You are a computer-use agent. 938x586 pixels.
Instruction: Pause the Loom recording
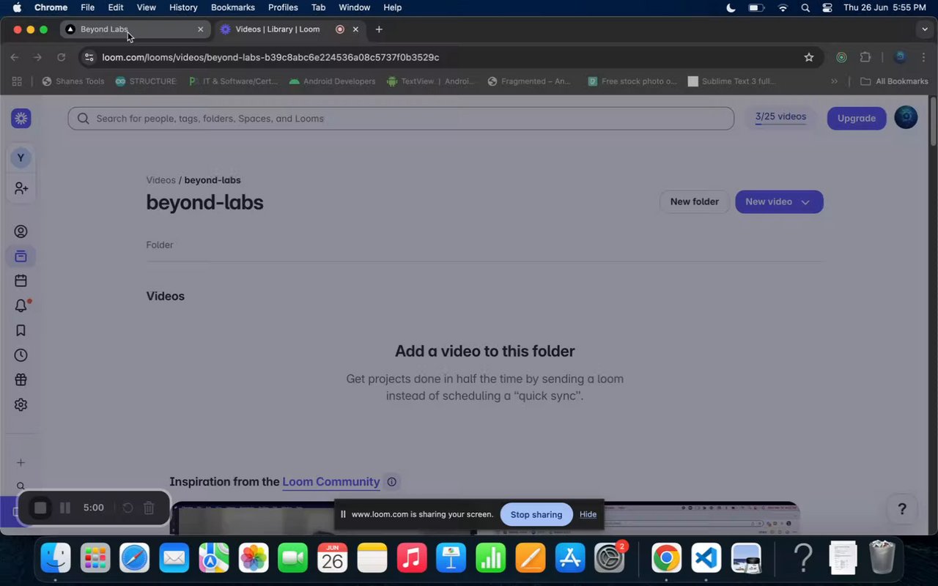(x=65, y=508)
